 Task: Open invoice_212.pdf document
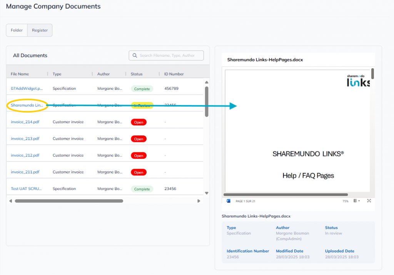pos(25,155)
